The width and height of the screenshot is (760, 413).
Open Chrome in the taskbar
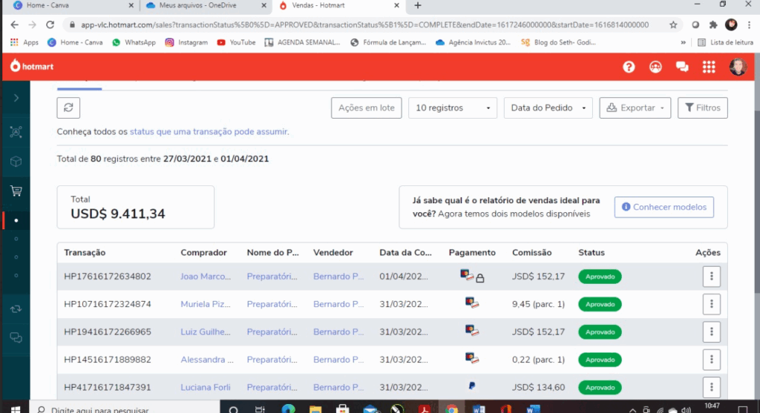(x=452, y=409)
